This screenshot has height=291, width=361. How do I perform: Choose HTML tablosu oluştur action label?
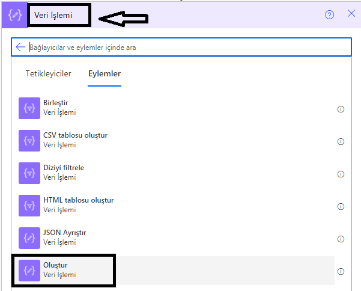coord(79,200)
